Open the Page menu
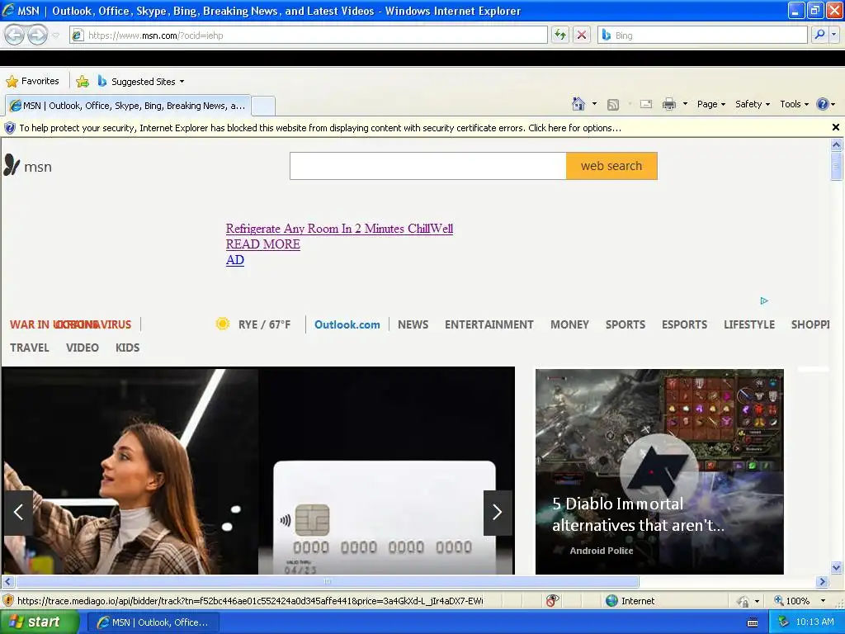This screenshot has width=845, height=634. point(710,104)
